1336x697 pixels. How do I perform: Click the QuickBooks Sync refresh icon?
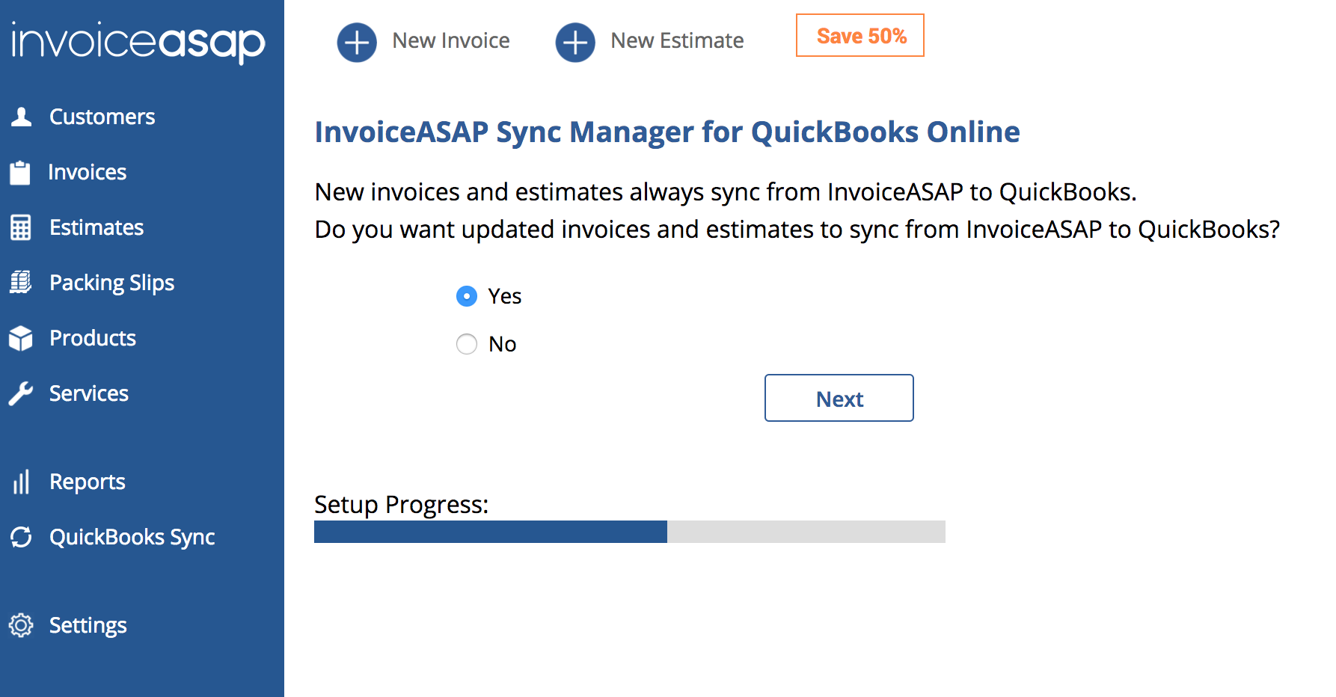tap(21, 537)
